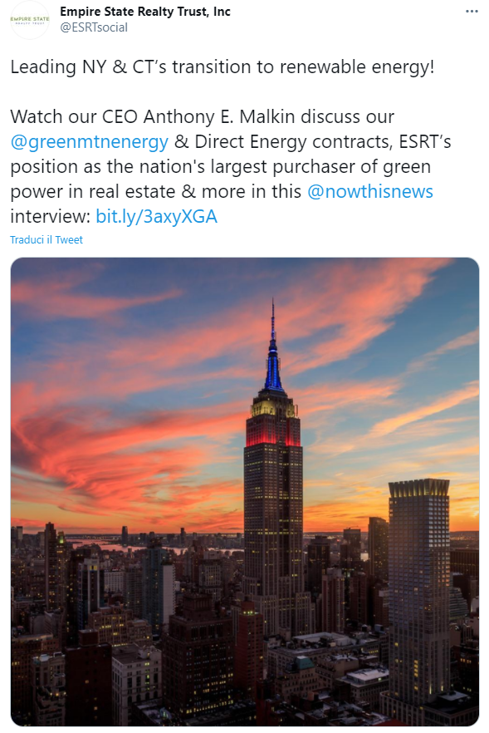The image size is (489, 733).
Task: Click the tall skyscraper at the photo's right side
Action: click(x=419, y=589)
